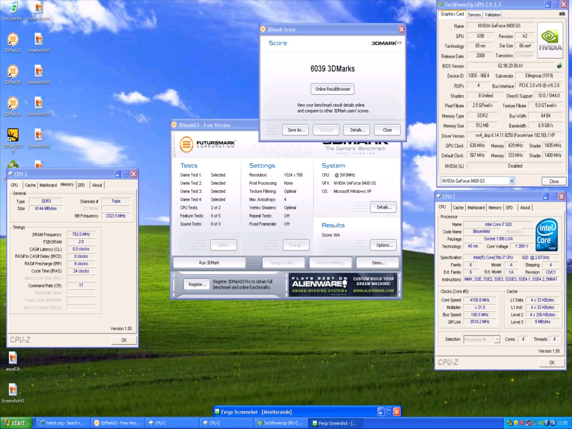Select the Screenshot52 file icon

click(x=38, y=139)
